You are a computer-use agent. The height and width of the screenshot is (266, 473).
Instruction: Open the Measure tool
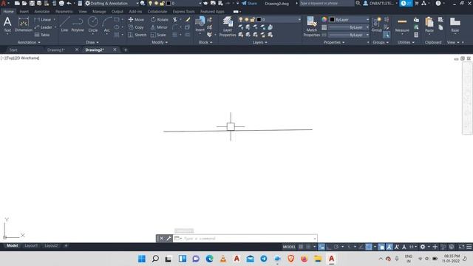pyautogui.click(x=402, y=24)
